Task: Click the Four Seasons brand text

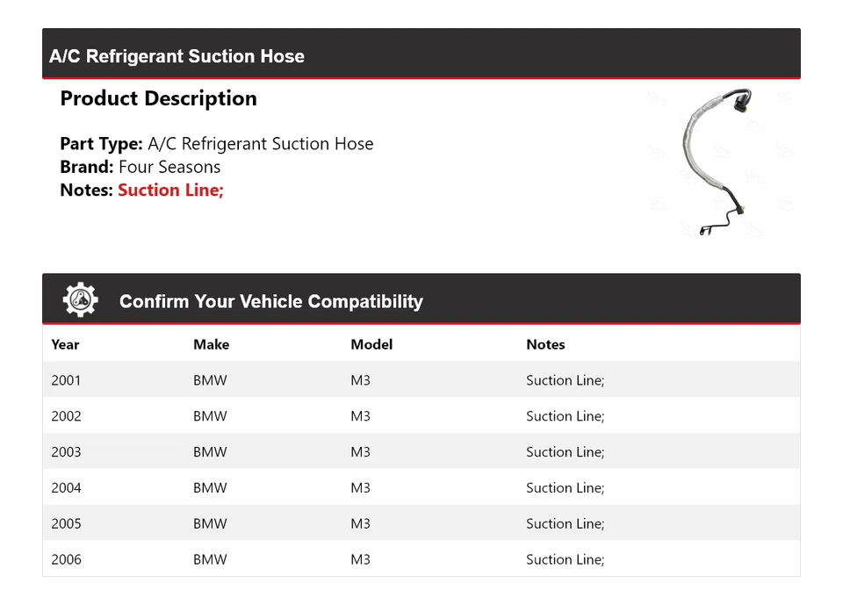Action: (x=169, y=167)
